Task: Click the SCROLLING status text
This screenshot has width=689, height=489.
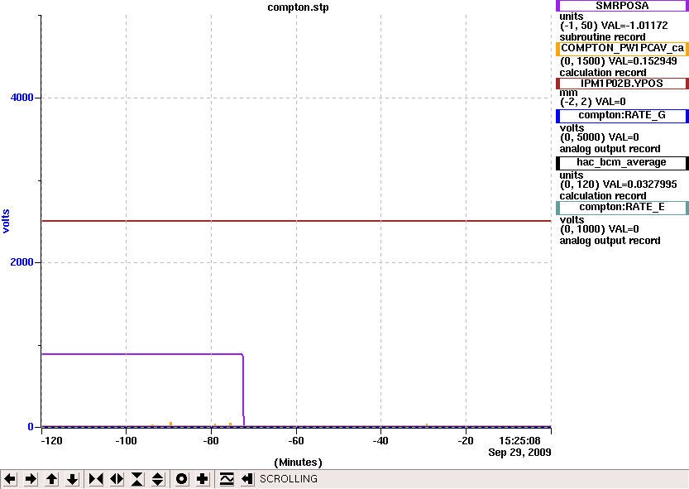Action: tap(288, 479)
